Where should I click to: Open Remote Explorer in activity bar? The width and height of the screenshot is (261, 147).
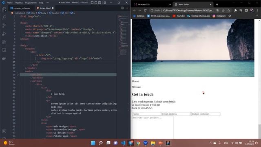[4, 50]
